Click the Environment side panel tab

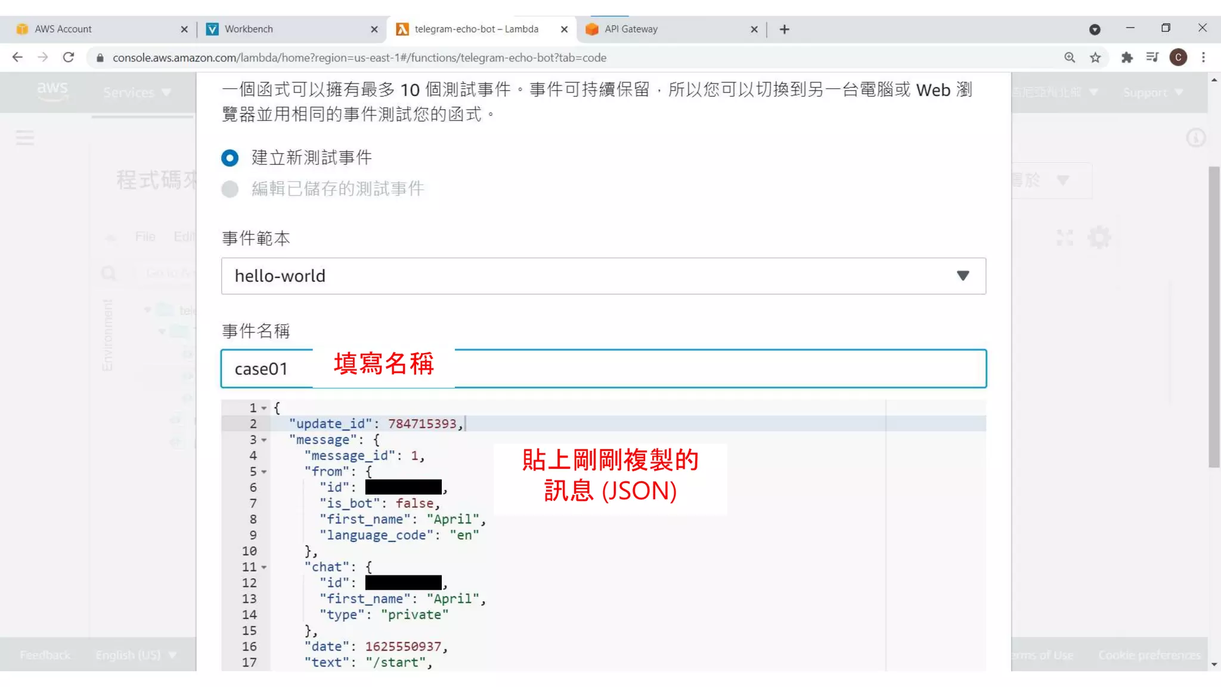coord(107,335)
